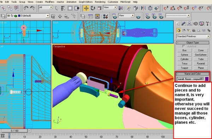
Task: Click the Undo arrow icon
Action: pos(26,8)
